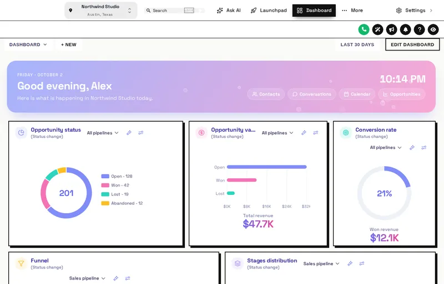Open Sales pipeline dropdown in Funnel widget

click(x=87, y=278)
